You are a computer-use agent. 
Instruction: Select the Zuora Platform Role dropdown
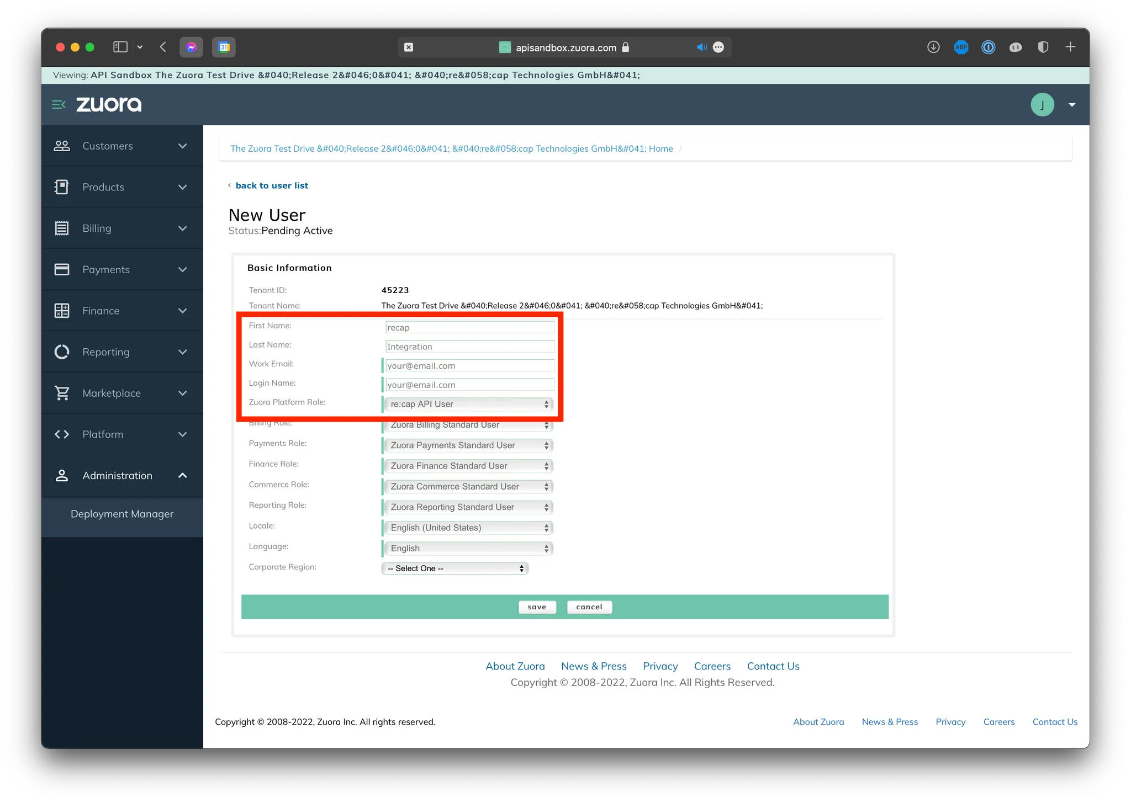point(467,404)
